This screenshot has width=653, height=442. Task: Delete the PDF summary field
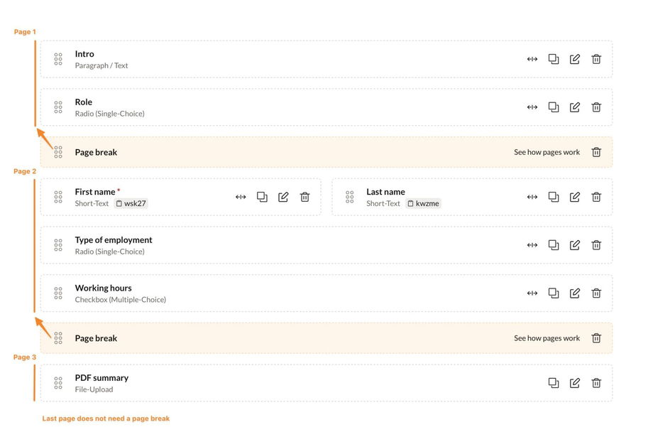coord(596,383)
